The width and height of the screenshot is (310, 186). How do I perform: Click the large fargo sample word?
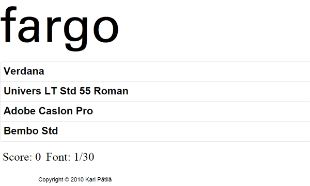tap(59, 29)
